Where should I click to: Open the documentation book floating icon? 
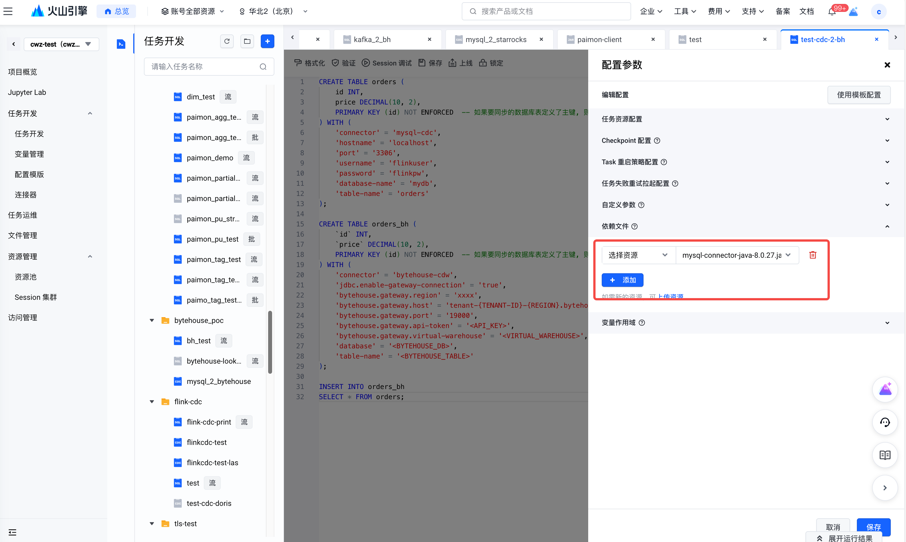[885, 455]
